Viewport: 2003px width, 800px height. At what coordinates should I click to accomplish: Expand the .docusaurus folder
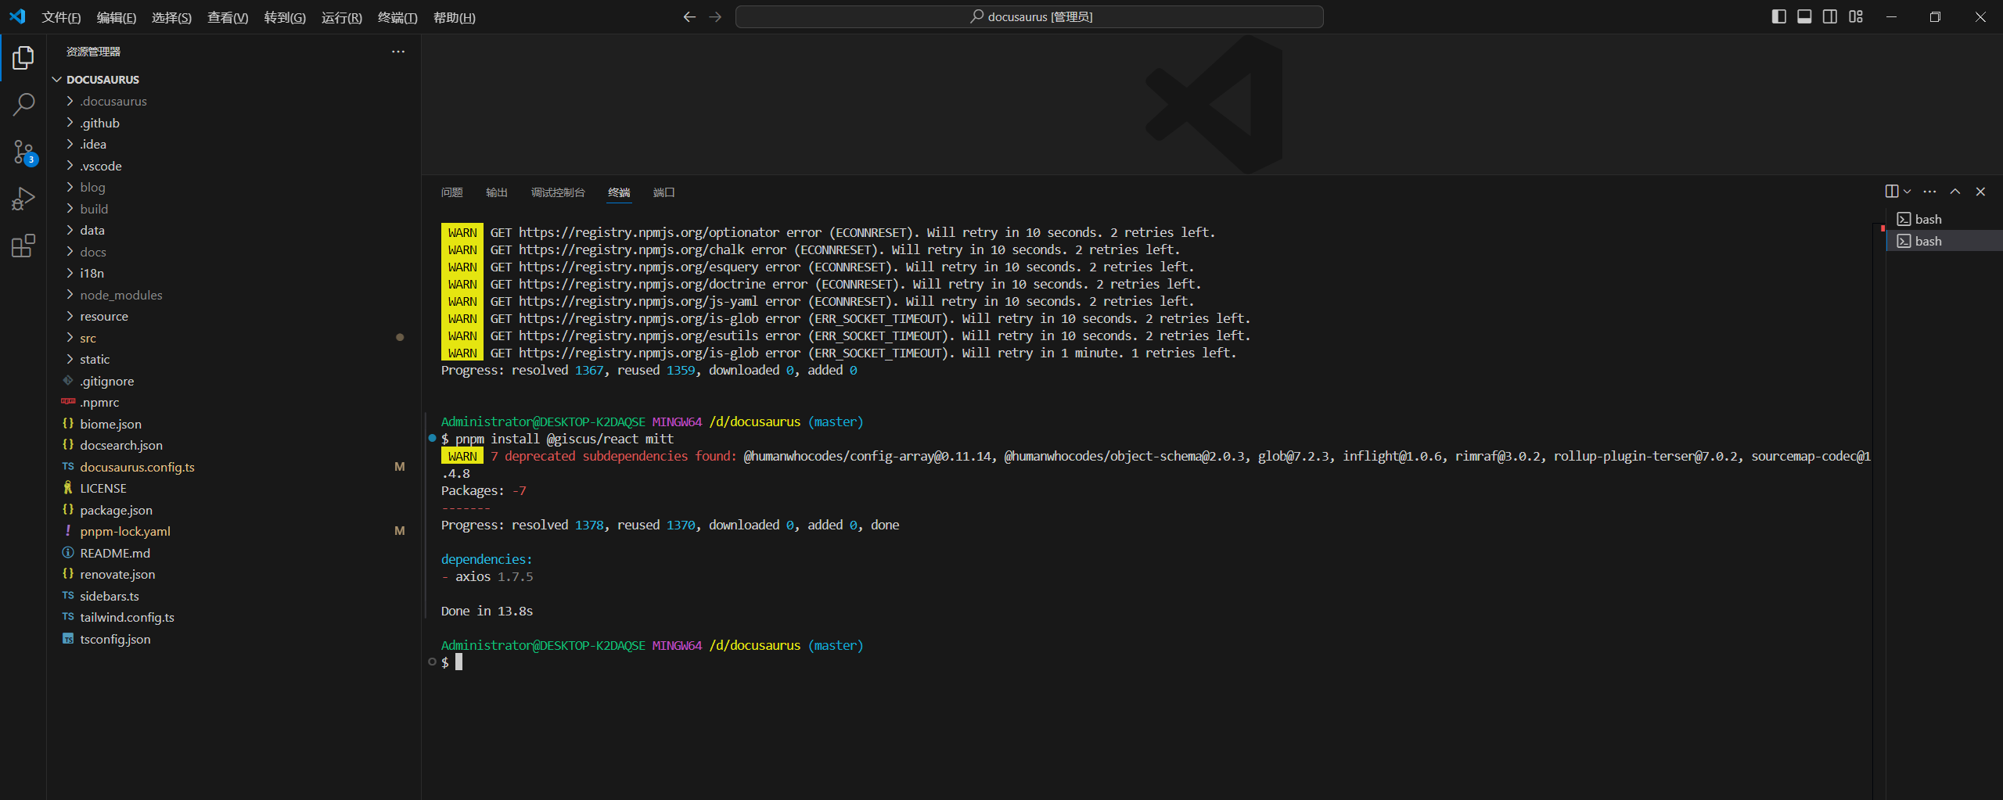(233, 101)
